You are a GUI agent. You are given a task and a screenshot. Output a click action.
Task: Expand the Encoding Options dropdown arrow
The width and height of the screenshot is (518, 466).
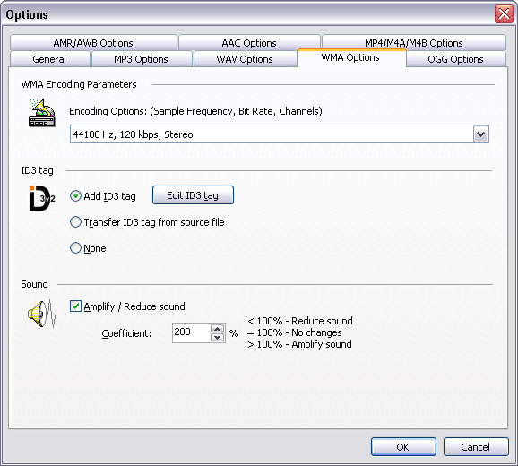point(480,134)
